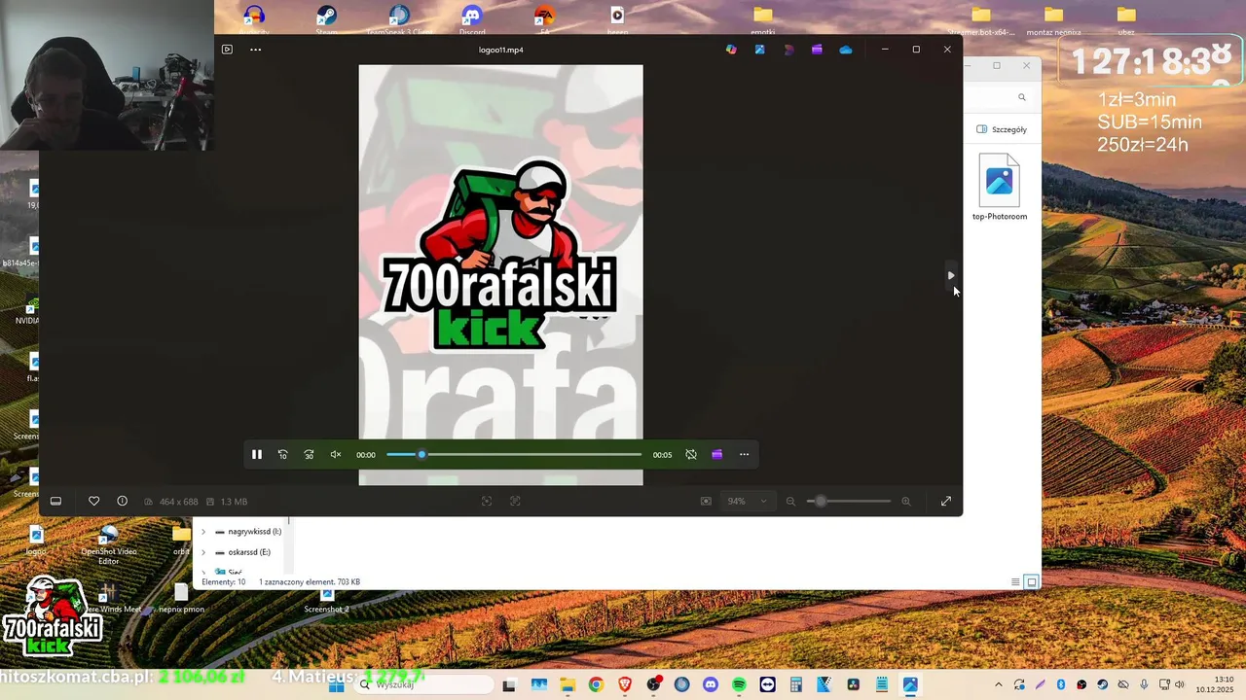Click the logoo11.mp4 title text
The width and height of the screenshot is (1246, 700).
click(501, 50)
